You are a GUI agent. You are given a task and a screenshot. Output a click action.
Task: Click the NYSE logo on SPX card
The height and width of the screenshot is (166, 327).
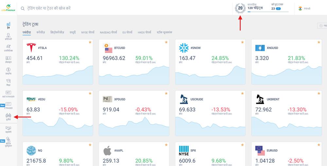coord(184,151)
